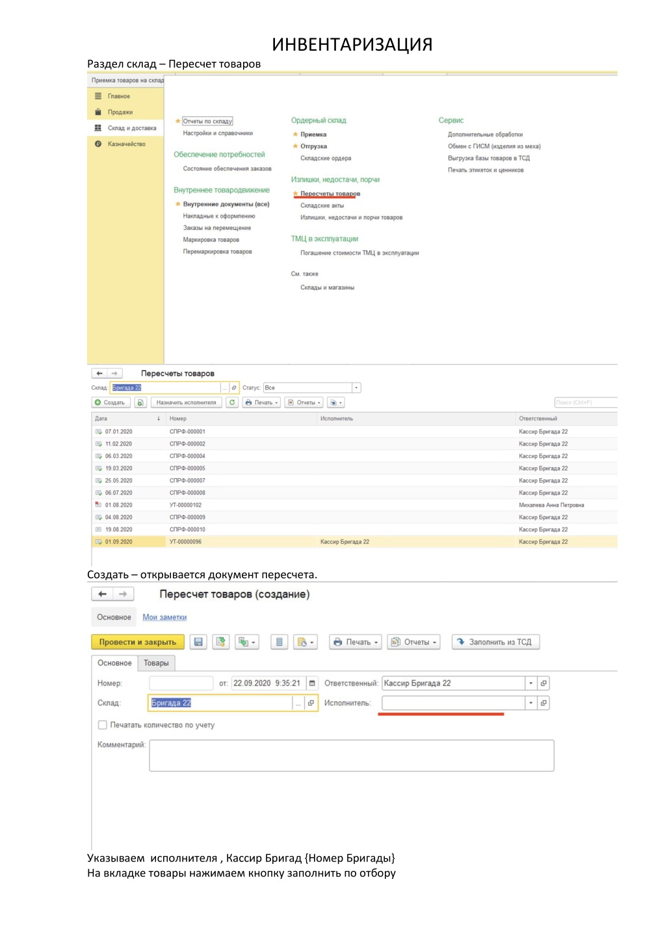Image resolution: width=665 pixels, height=940 pixels.
Task: Click the save diskette icon
Action: coord(198,642)
